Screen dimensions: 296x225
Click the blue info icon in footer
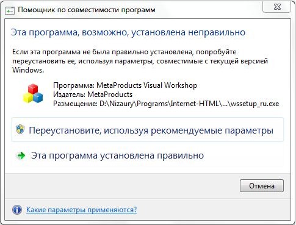17,210
